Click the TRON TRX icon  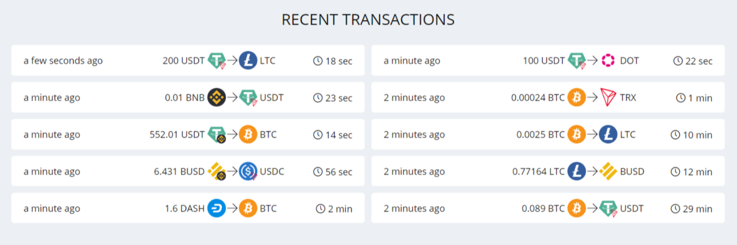[608, 97]
